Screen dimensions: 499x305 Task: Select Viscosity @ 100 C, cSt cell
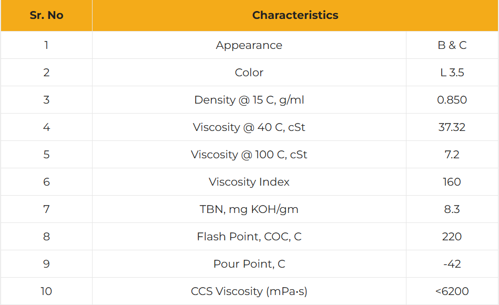pyautogui.click(x=249, y=155)
